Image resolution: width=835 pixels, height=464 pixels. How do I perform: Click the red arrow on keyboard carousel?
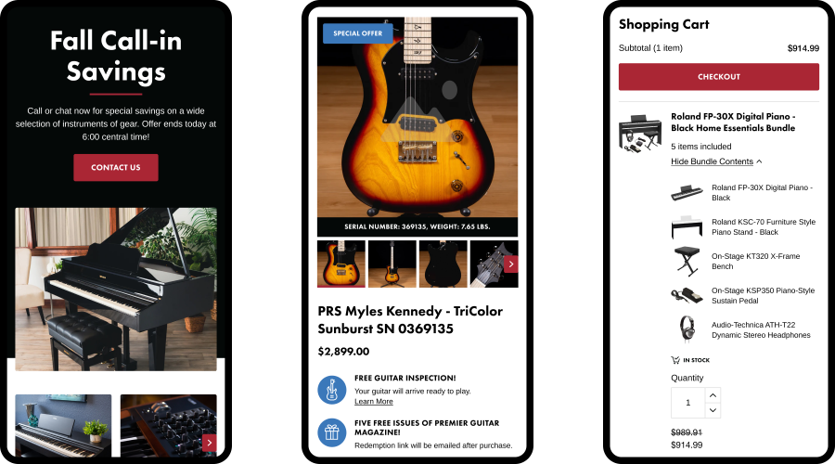click(x=210, y=443)
